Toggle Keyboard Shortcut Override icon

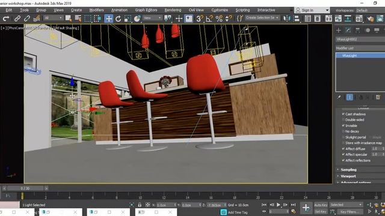tap(188, 19)
